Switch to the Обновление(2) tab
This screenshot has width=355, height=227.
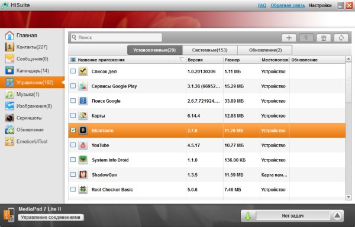[265, 50]
